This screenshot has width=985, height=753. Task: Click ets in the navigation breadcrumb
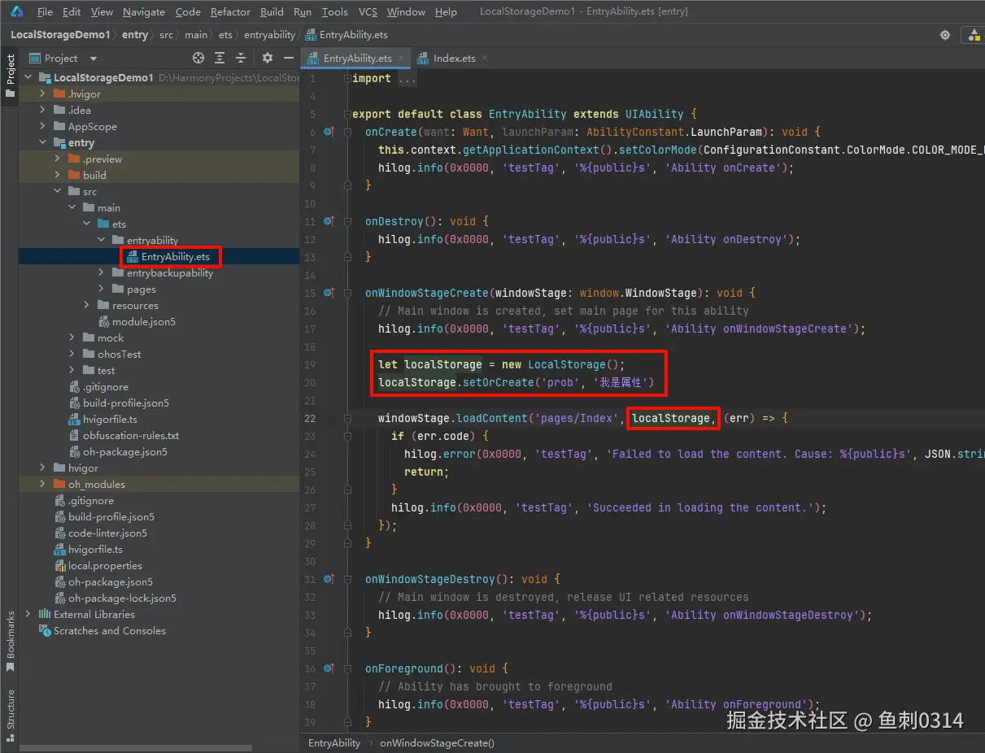[x=224, y=35]
